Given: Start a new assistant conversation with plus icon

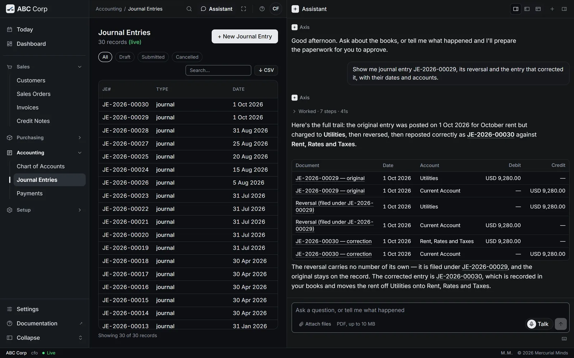Looking at the screenshot, I should click(552, 9).
